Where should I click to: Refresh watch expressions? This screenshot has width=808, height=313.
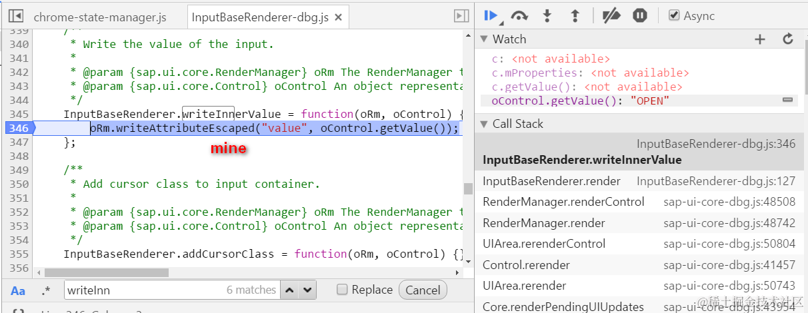coord(788,39)
